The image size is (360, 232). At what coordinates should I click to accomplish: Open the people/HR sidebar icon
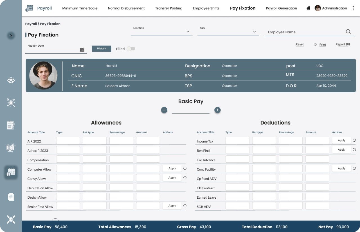pos(11,80)
